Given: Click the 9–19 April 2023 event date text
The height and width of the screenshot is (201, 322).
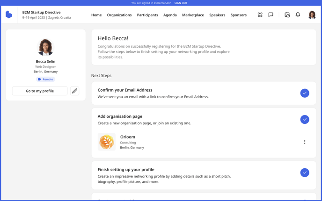Looking at the screenshot, I should tap(34, 18).
